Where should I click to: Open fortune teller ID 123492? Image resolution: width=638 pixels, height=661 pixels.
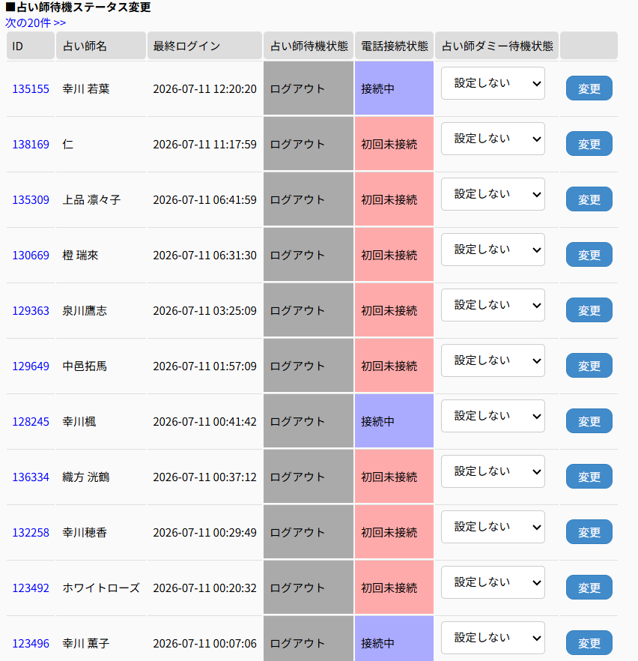pyautogui.click(x=30, y=588)
